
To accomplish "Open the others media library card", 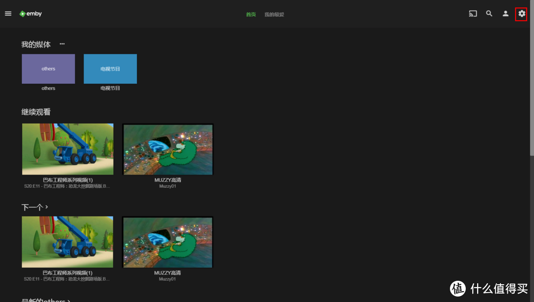I will point(48,69).
